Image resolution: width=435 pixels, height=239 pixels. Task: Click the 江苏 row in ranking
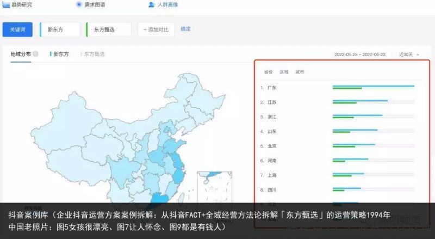(337, 102)
